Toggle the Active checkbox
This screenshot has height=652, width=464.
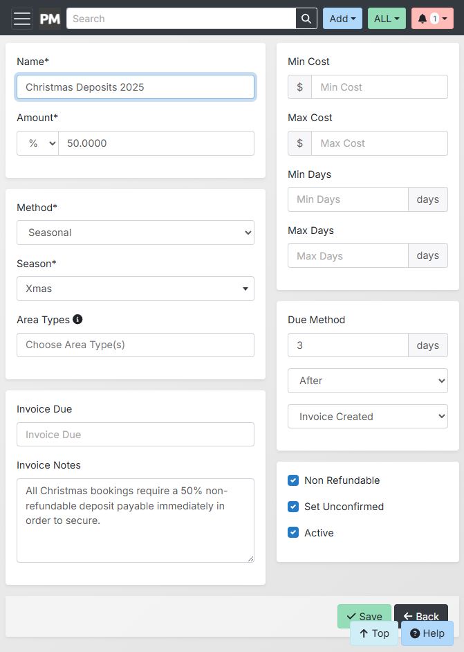[293, 533]
